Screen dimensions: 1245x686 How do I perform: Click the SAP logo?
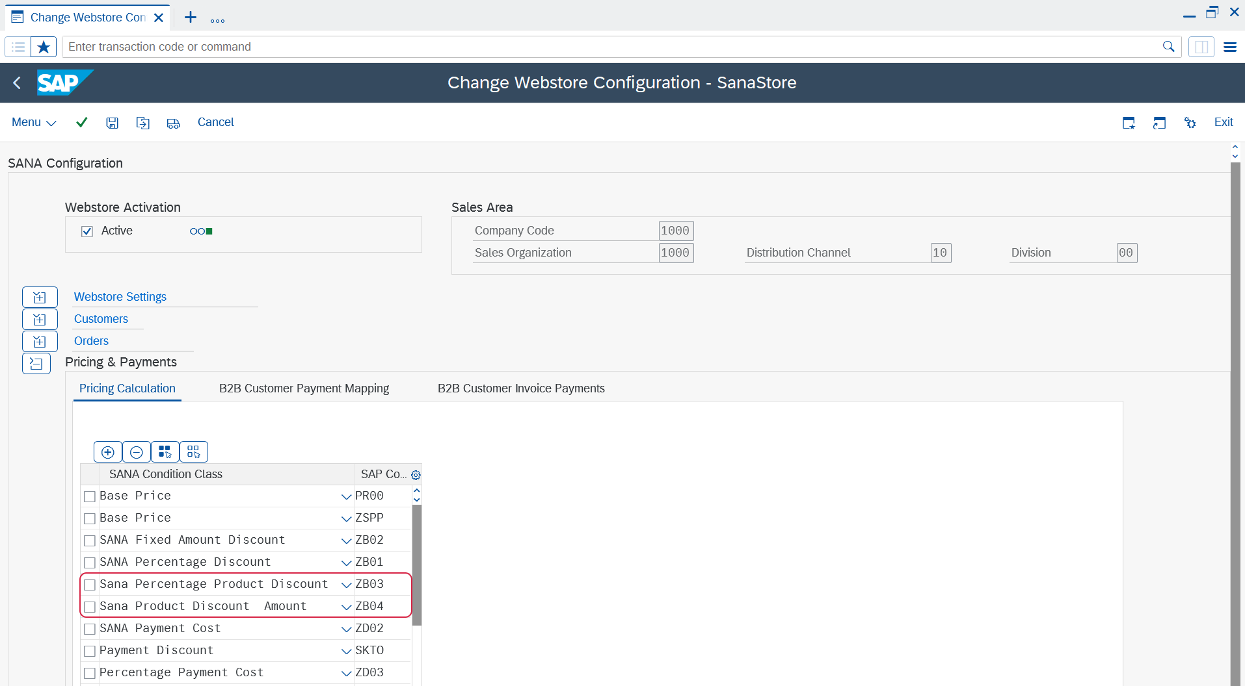(x=65, y=83)
